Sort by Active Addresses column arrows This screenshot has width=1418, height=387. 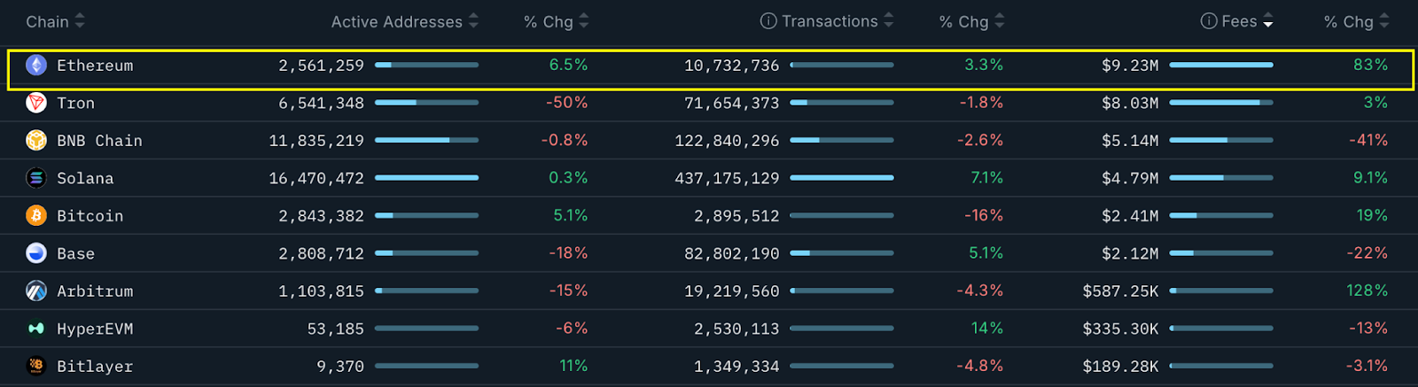[x=473, y=21]
